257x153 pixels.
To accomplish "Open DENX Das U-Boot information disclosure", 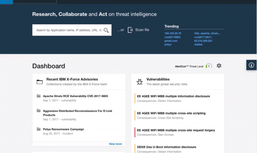I will (166, 147).
